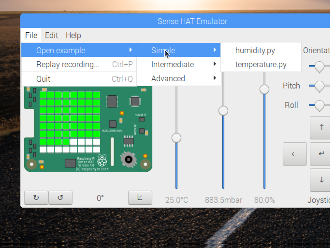
Task: Click the Sense HAT Emulator title bar
Action: click(x=175, y=21)
